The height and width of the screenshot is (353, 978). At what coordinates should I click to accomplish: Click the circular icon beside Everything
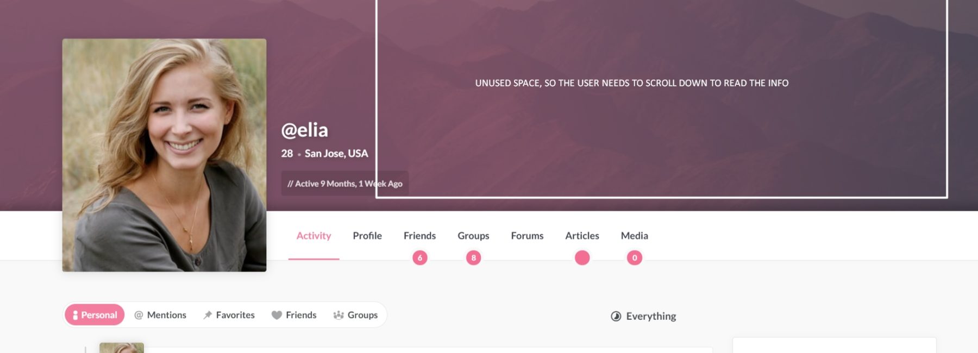pos(616,316)
